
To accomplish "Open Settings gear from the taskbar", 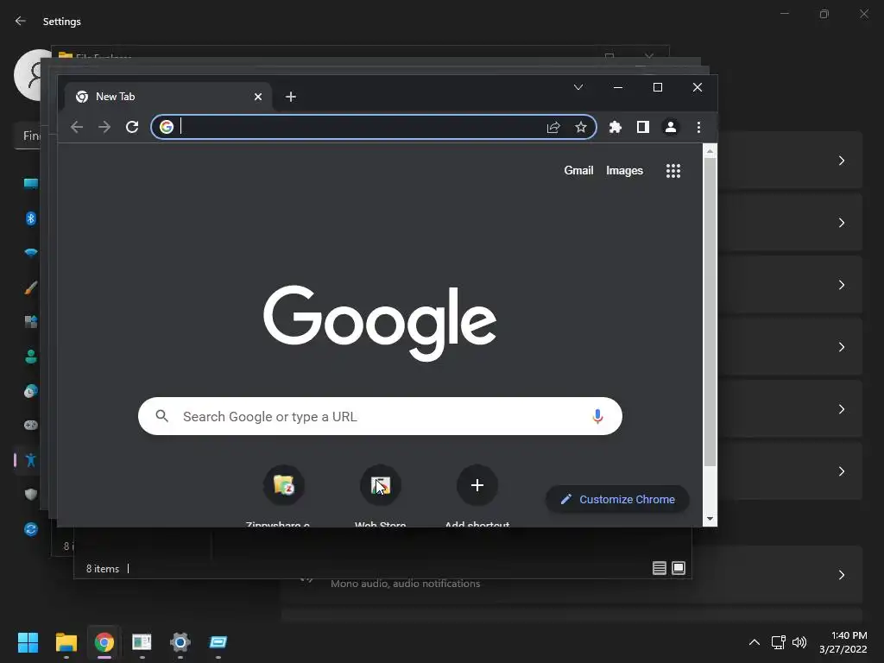I will 180,642.
